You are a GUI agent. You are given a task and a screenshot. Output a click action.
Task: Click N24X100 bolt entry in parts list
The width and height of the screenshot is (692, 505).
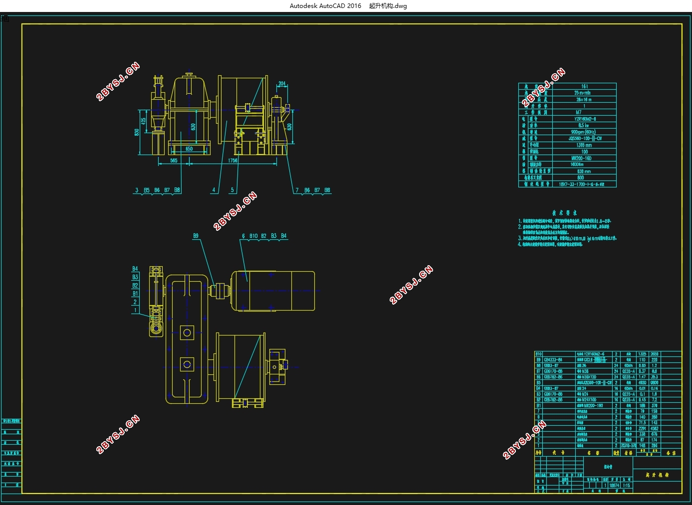pyautogui.click(x=586, y=400)
